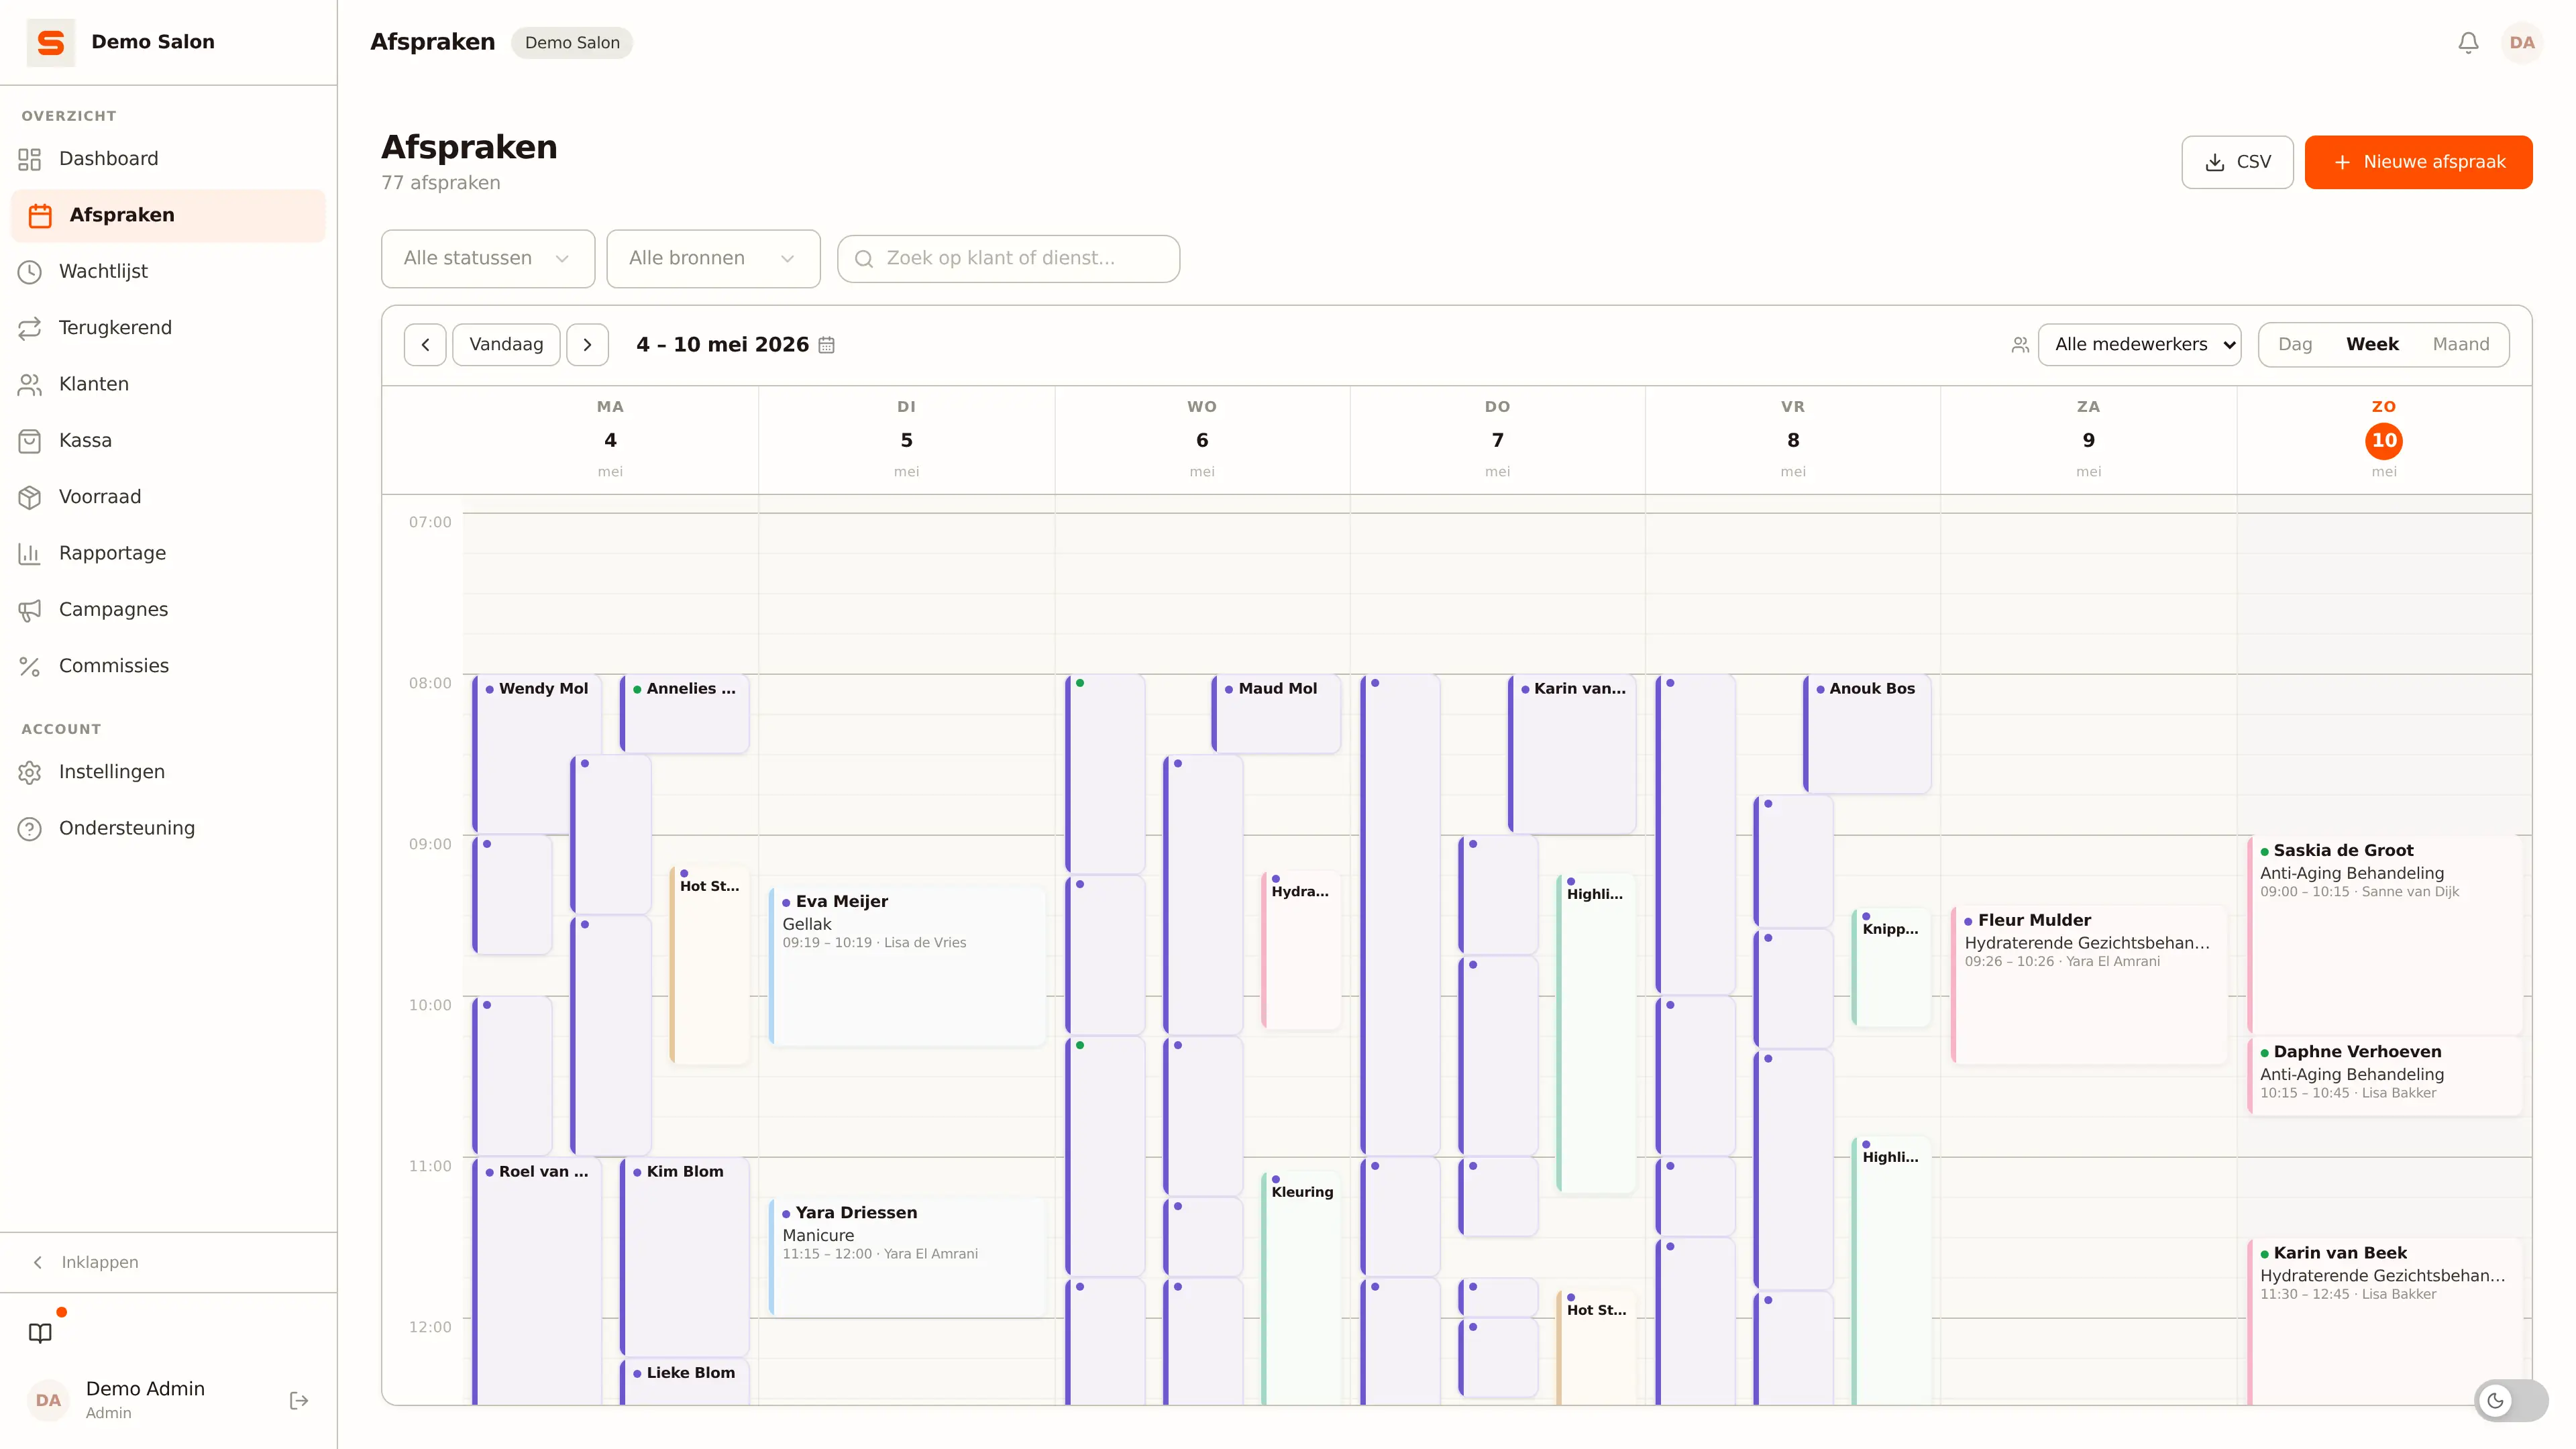Click the Ondersteuning help icon
Screen dimensions: 2576x1449
[x=30, y=829]
